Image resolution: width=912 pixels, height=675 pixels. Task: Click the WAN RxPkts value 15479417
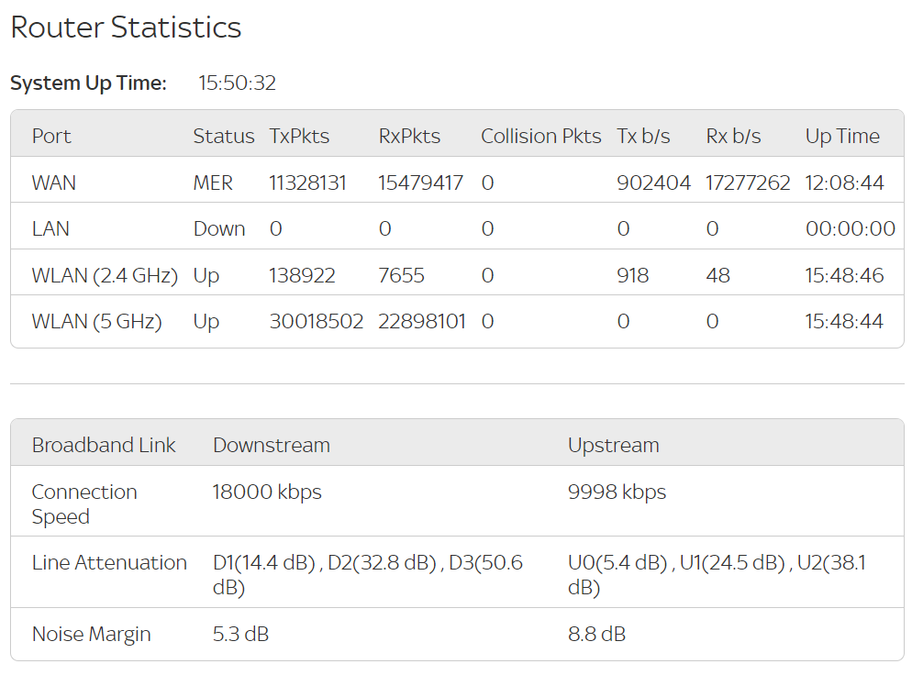pyautogui.click(x=420, y=183)
